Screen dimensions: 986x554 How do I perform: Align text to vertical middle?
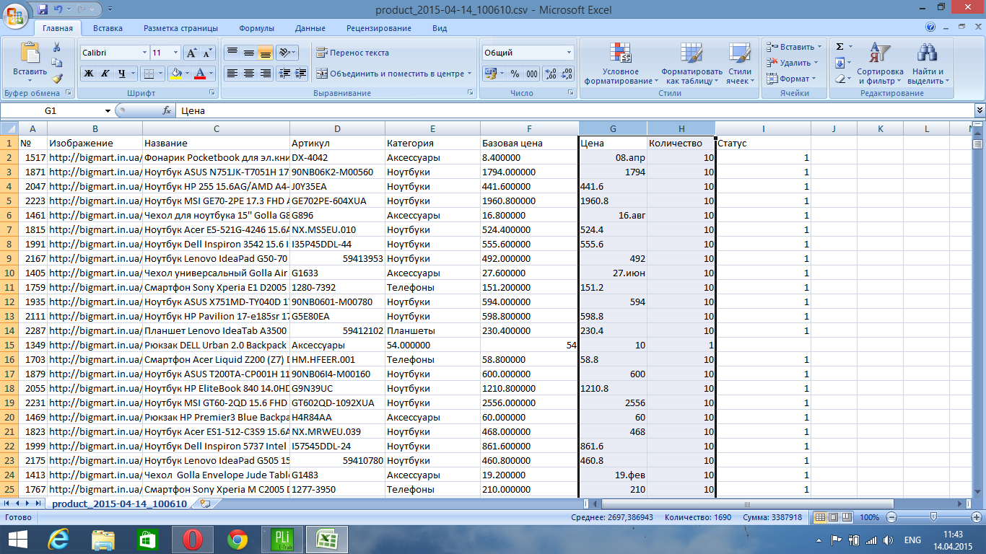point(248,53)
